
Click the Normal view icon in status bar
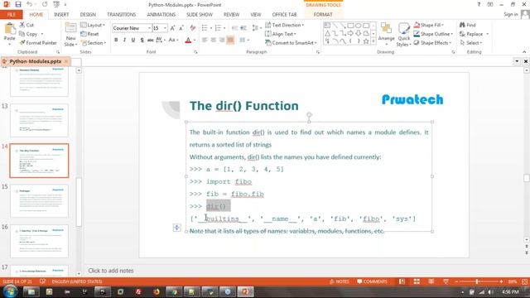[402, 281]
